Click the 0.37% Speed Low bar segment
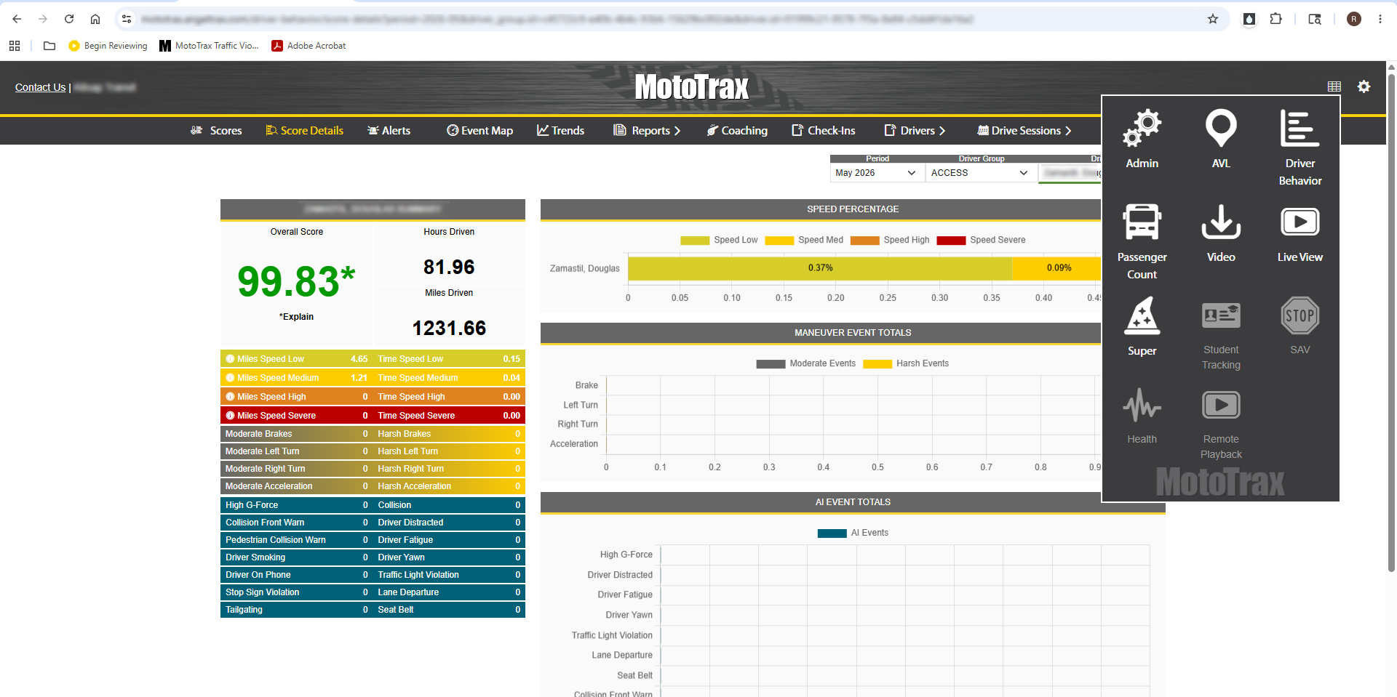Viewport: 1397px width, 697px height. coord(820,268)
